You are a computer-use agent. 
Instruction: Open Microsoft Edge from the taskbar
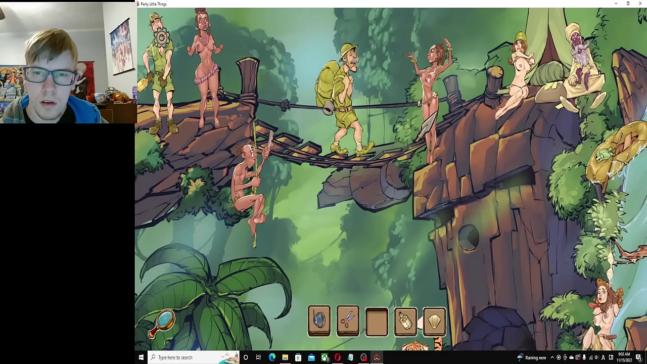click(272, 357)
